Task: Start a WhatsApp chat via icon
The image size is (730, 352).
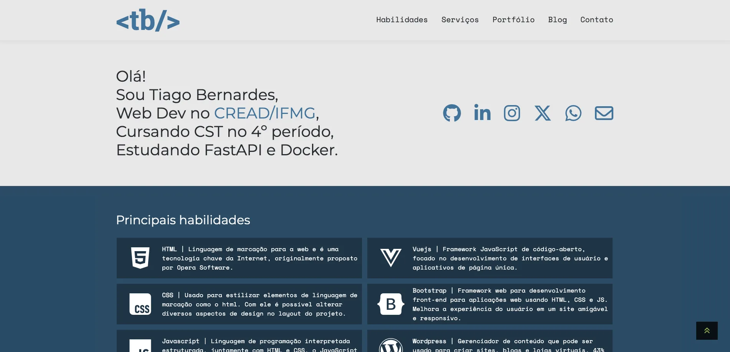Action: [573, 113]
